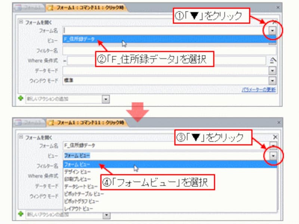Collapse the フォームを開く action with empty フォーム名

[21, 22]
